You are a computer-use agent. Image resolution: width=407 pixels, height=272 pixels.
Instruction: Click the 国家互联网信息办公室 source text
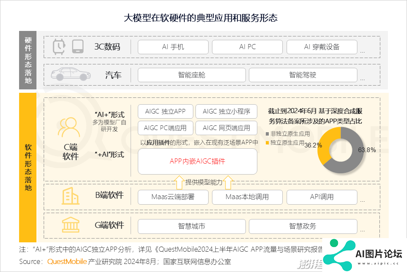(x=197, y=262)
